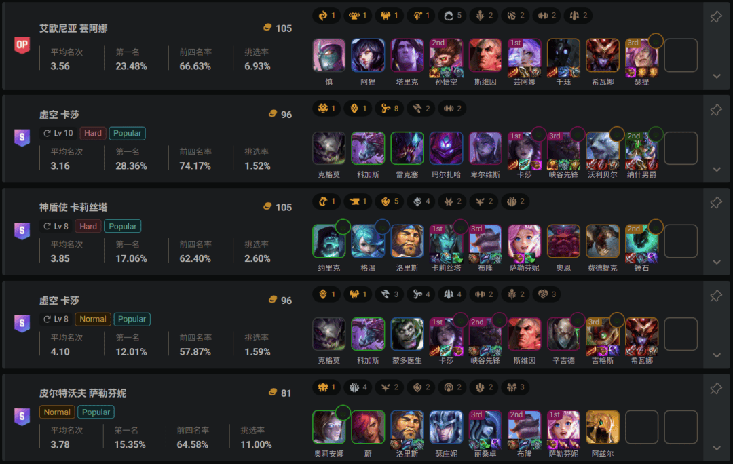Expand the 艾欧尼亚 芸阿娜 comp details
This screenshot has height=464, width=733.
pyautogui.click(x=716, y=76)
